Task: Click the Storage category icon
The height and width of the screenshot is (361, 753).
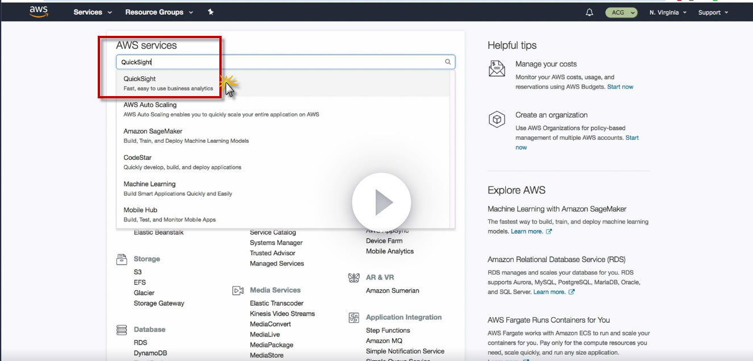Action: pyautogui.click(x=122, y=259)
